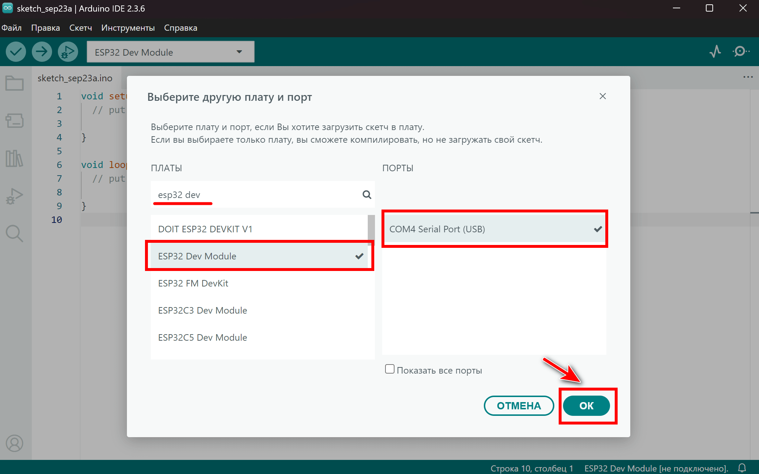Open the Library Manager sidebar icon

[14, 158]
